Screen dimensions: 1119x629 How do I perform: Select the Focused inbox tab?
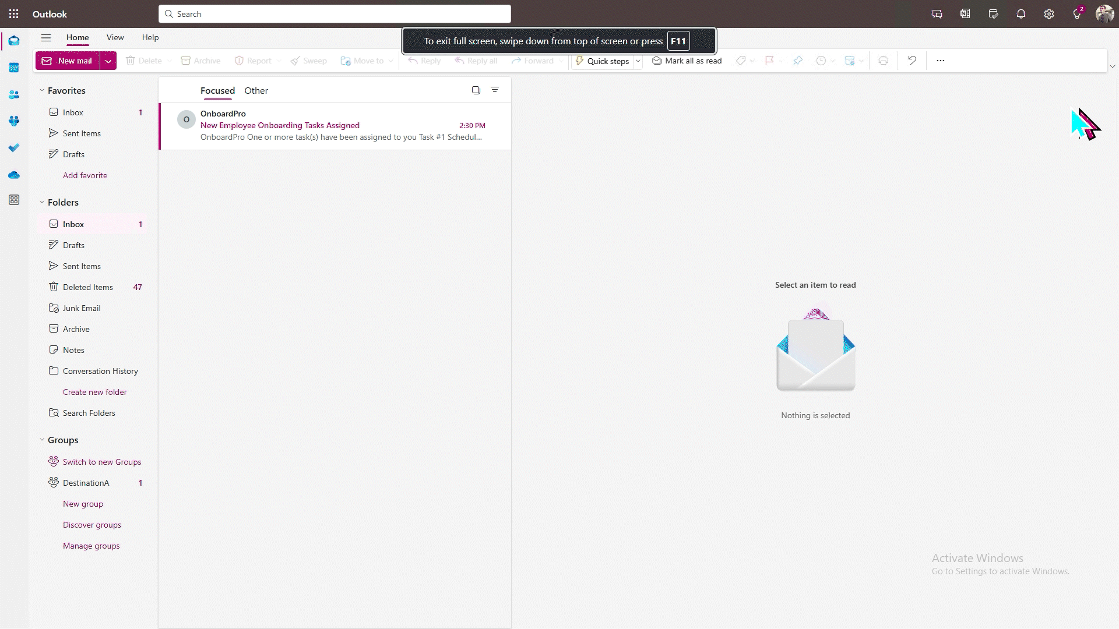point(217,90)
